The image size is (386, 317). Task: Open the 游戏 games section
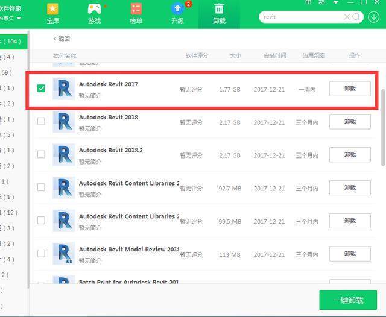click(94, 13)
